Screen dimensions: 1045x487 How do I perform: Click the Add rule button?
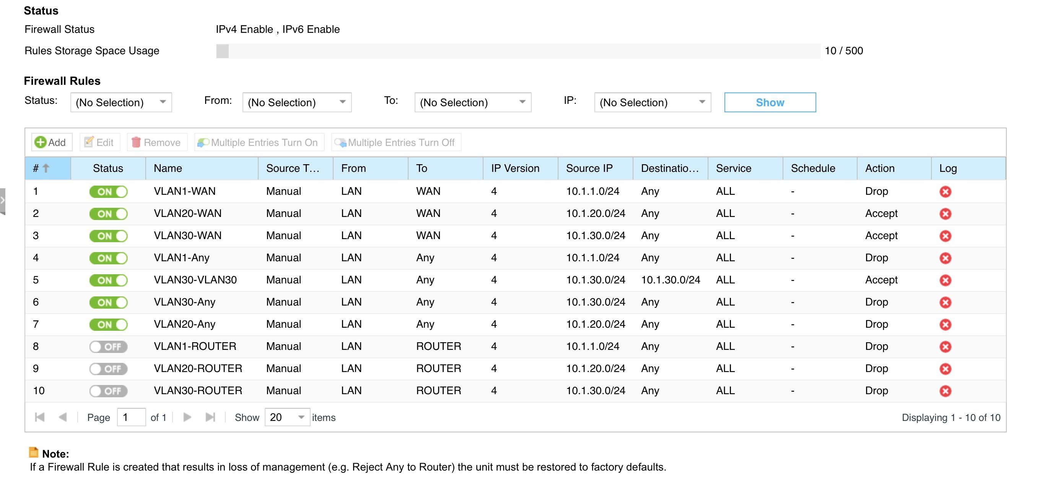tap(52, 142)
